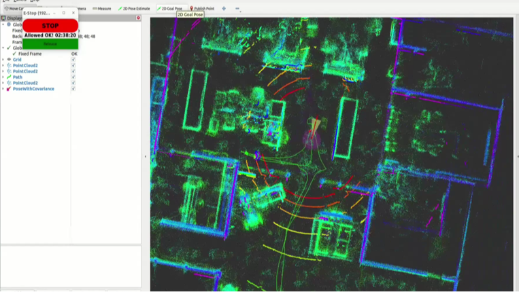
Task: Collapse the Global Status tree node
Action: point(3,48)
